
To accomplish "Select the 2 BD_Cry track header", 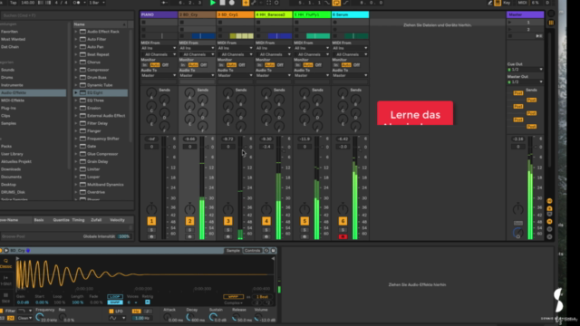I will point(198,14).
